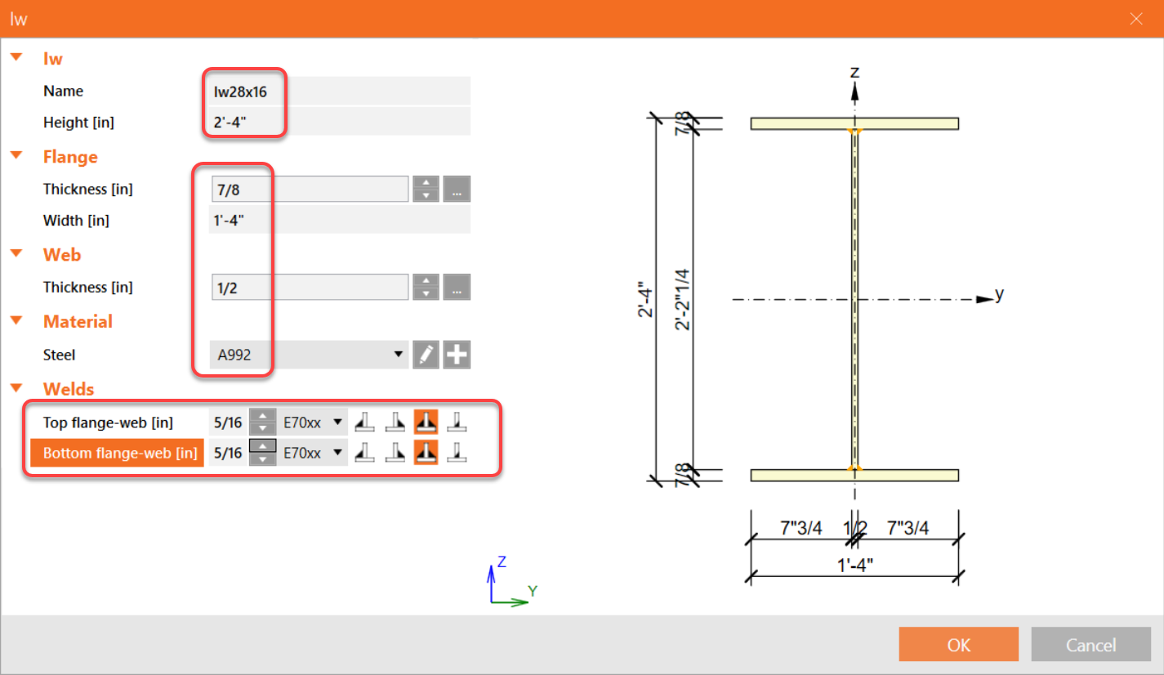This screenshot has height=675, width=1164.
Task: Increase flange thickness with the up stepper arrow
Action: [426, 184]
